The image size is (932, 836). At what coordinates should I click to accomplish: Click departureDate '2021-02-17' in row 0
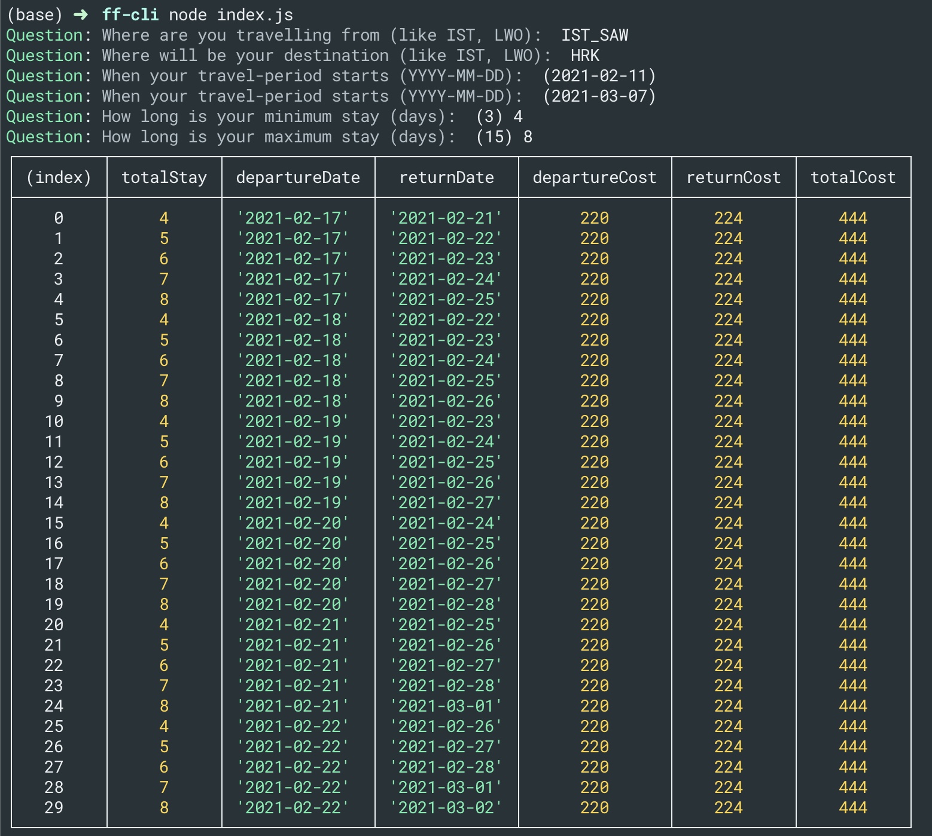293,218
